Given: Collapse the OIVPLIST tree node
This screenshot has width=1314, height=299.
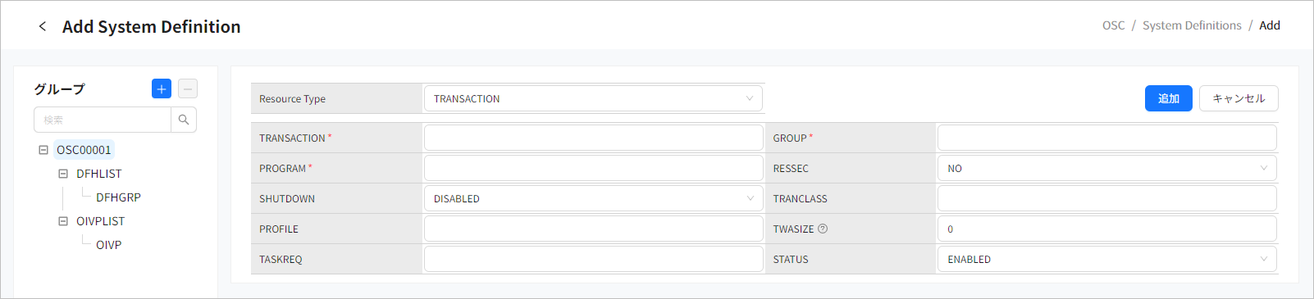Looking at the screenshot, I should pos(63,221).
